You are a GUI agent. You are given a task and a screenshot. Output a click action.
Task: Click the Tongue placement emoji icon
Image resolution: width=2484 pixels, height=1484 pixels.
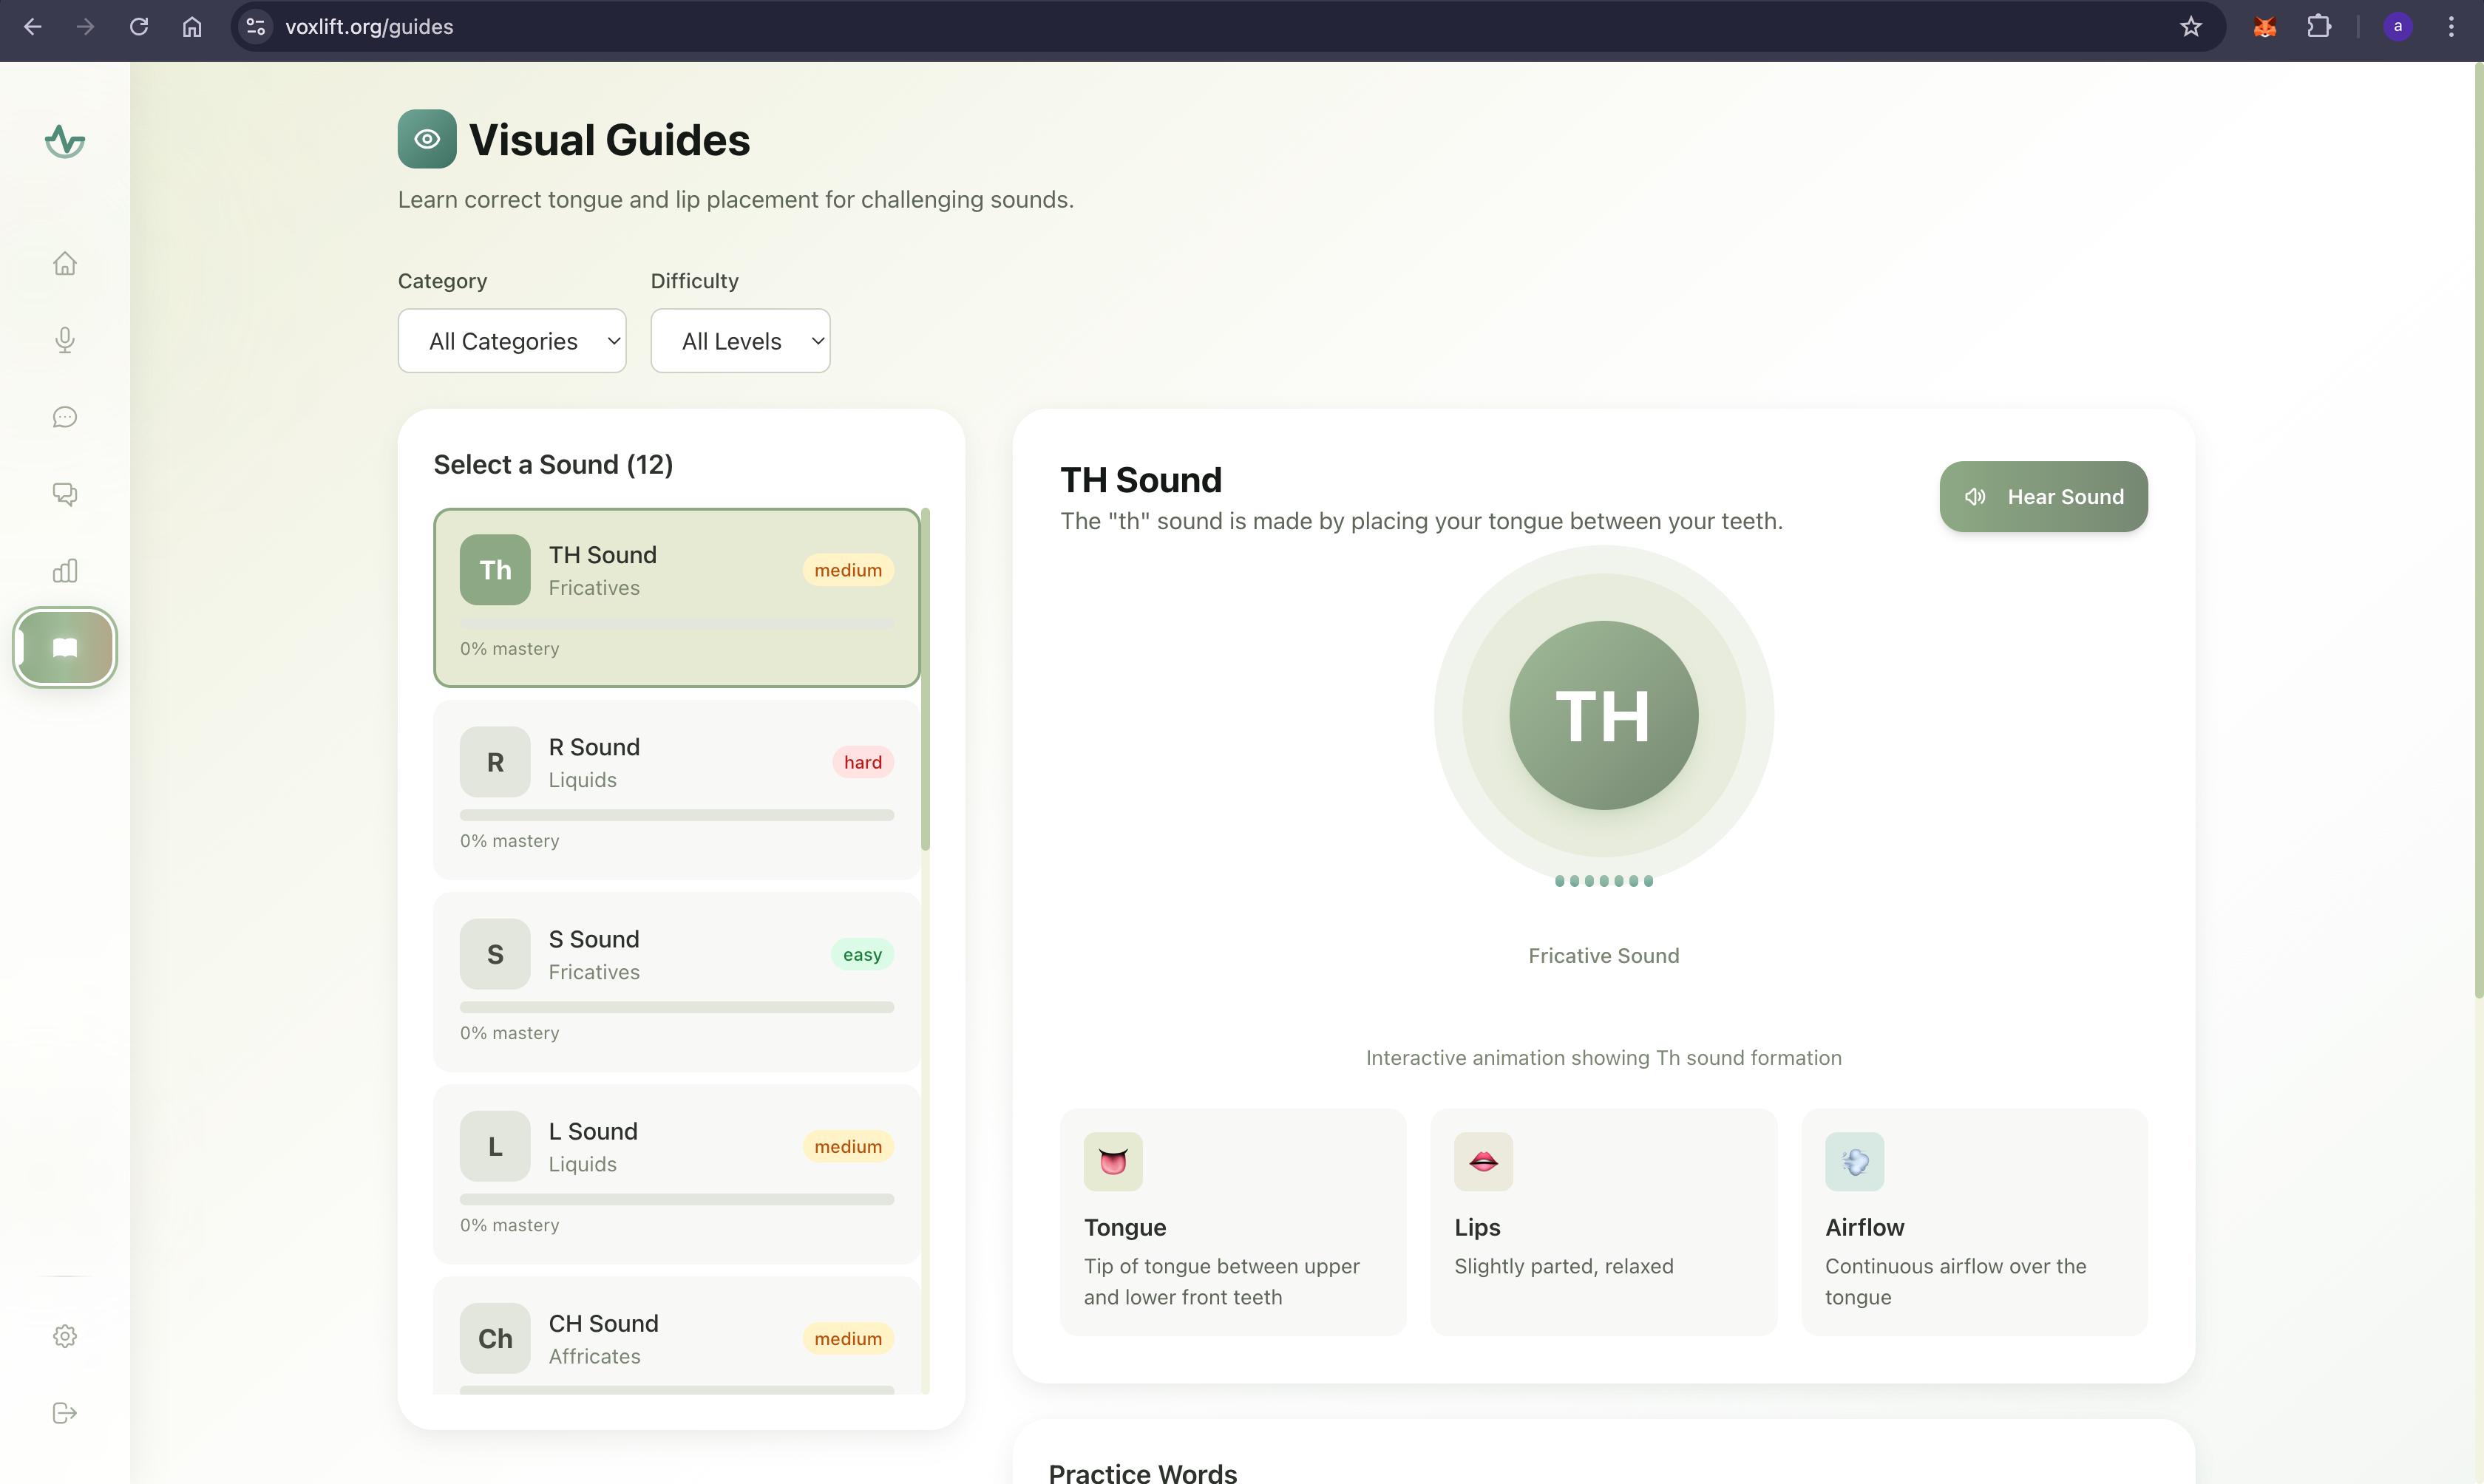(1112, 1161)
